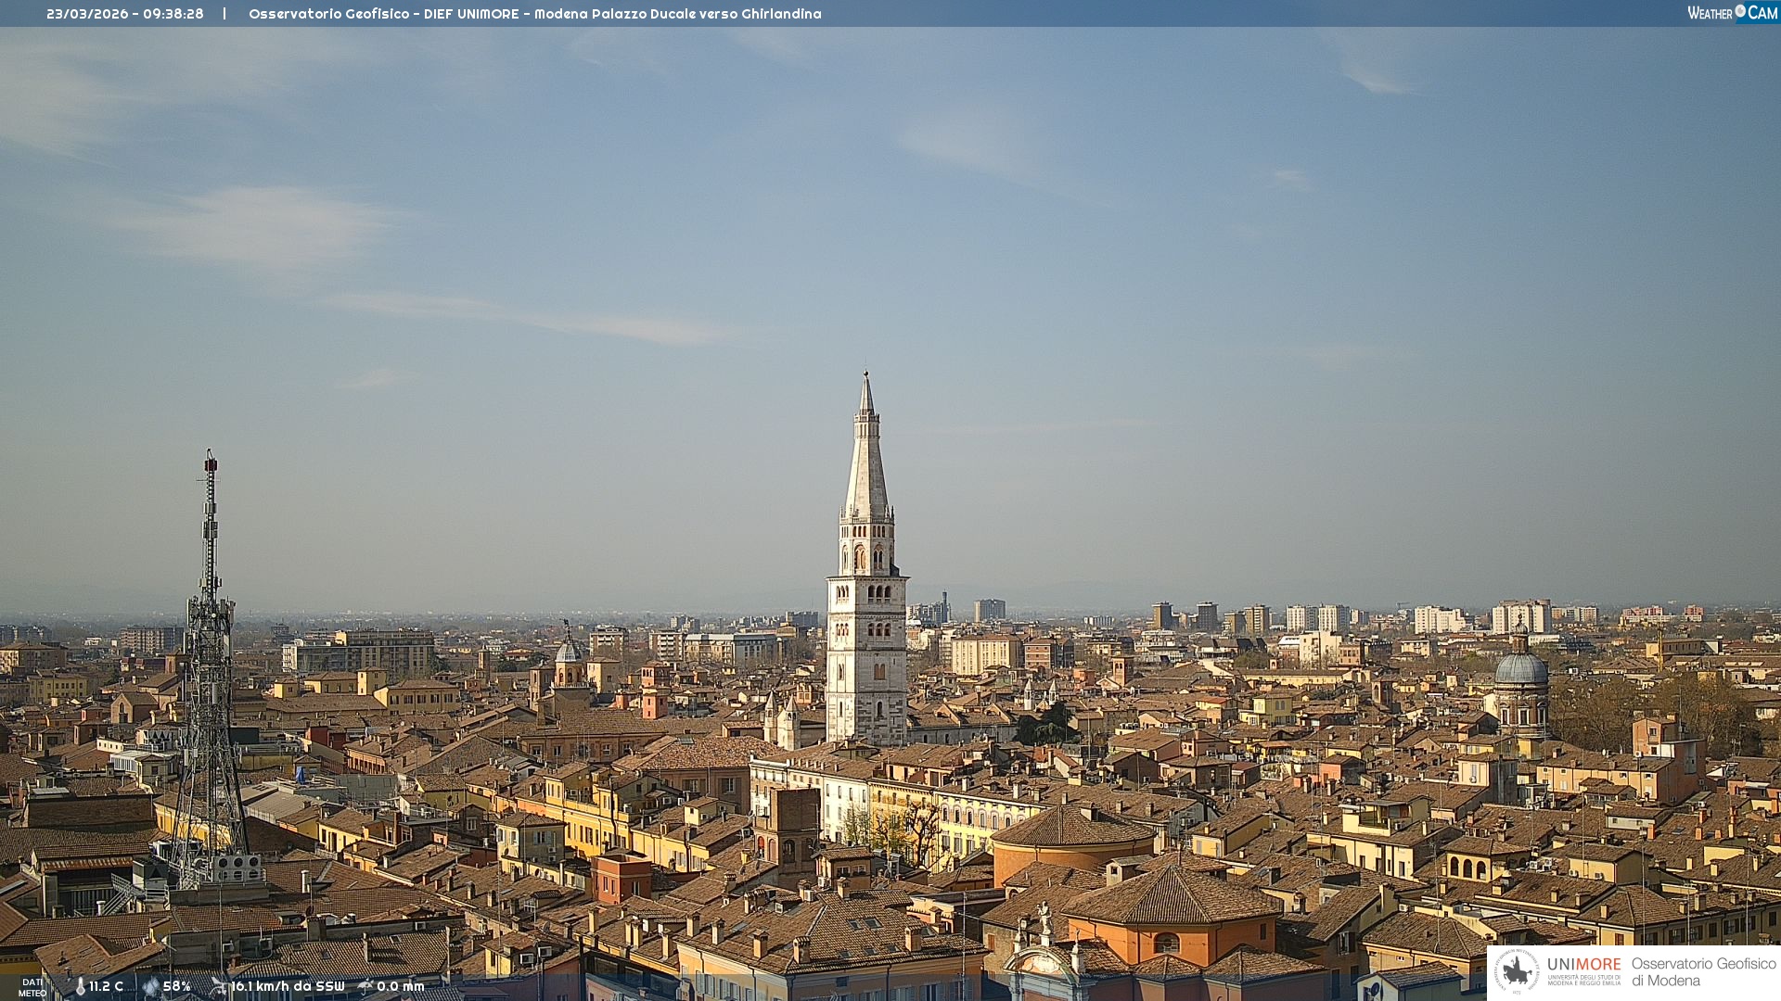The image size is (1781, 1001).
Task: Click the humidity water droplets icon
Action: [x=150, y=987]
